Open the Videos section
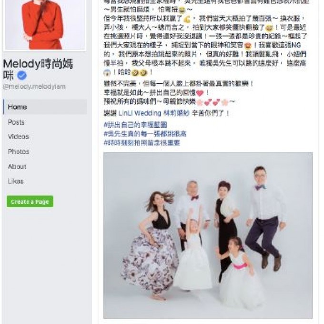 click(x=19, y=137)
